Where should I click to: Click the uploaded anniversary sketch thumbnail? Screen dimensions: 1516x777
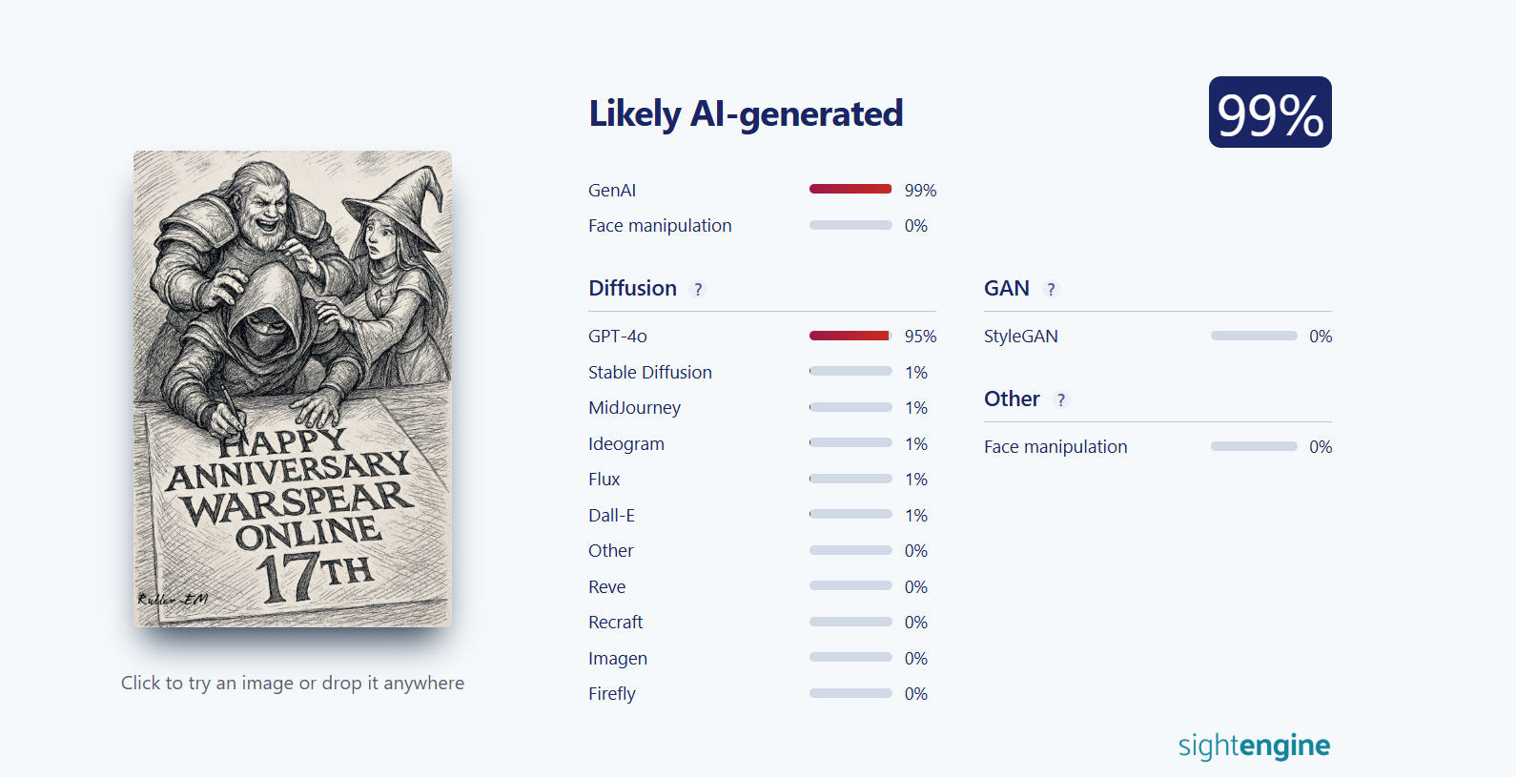(x=293, y=388)
